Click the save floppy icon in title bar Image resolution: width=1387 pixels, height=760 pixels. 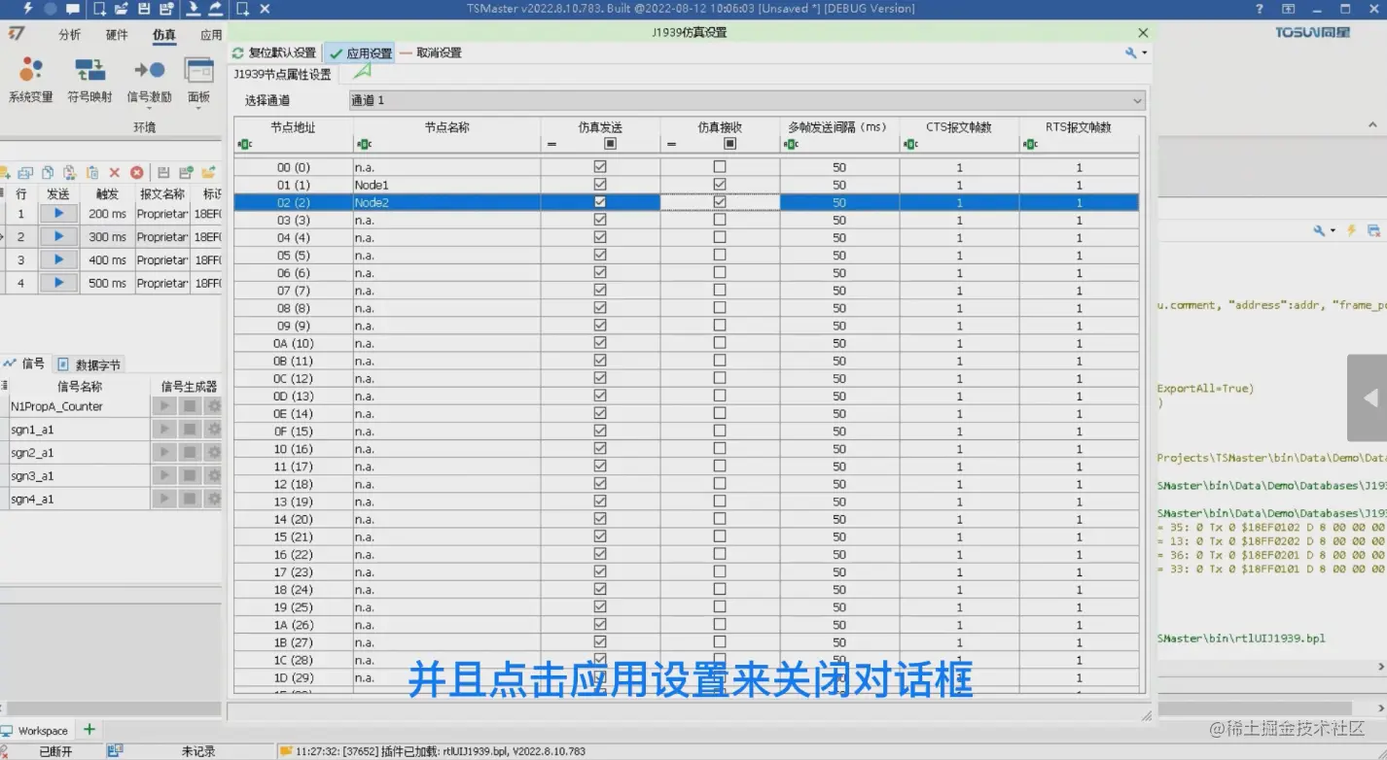tap(144, 9)
